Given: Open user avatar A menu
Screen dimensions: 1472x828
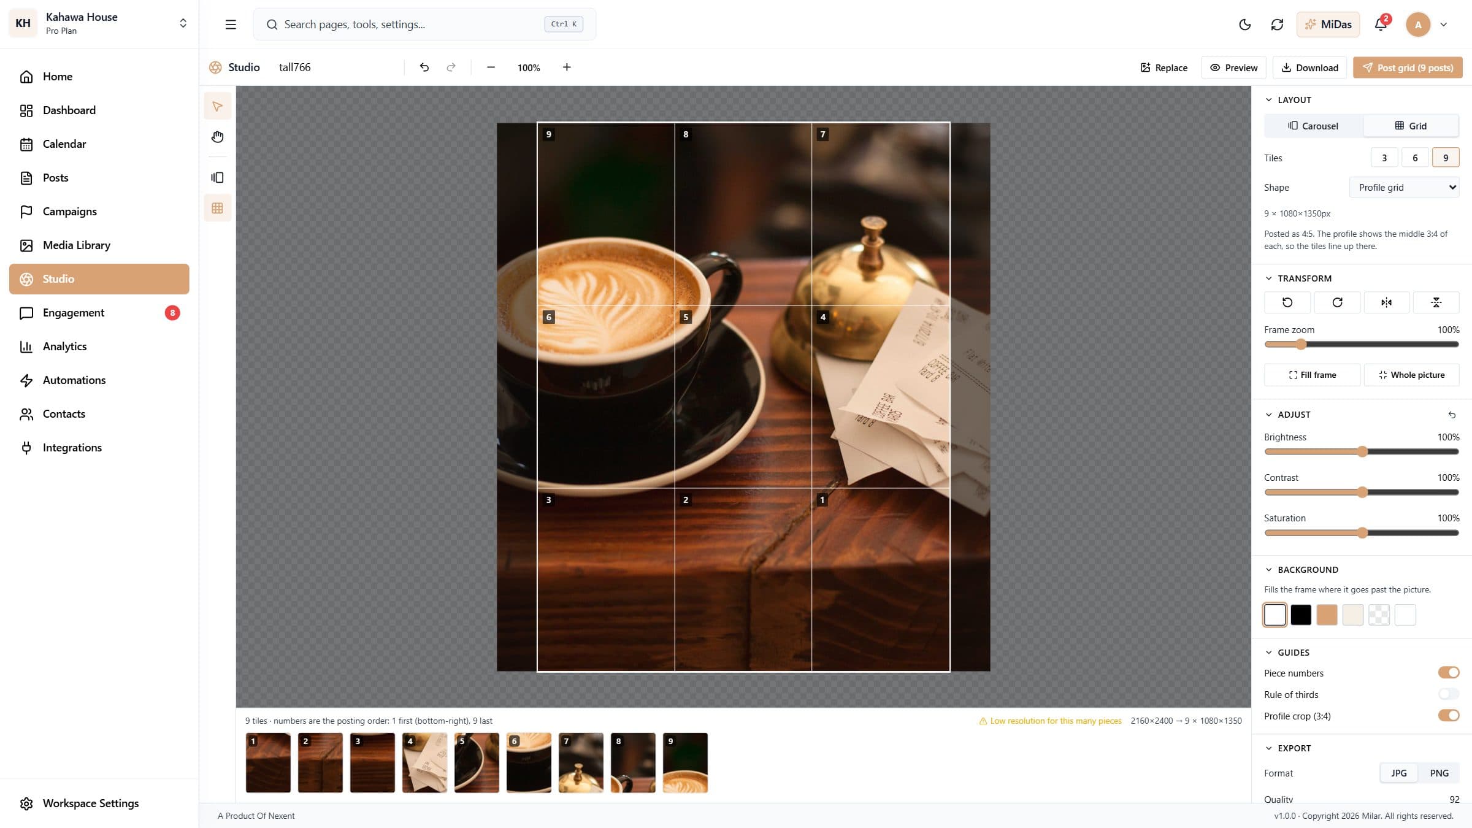Looking at the screenshot, I should [1418, 25].
